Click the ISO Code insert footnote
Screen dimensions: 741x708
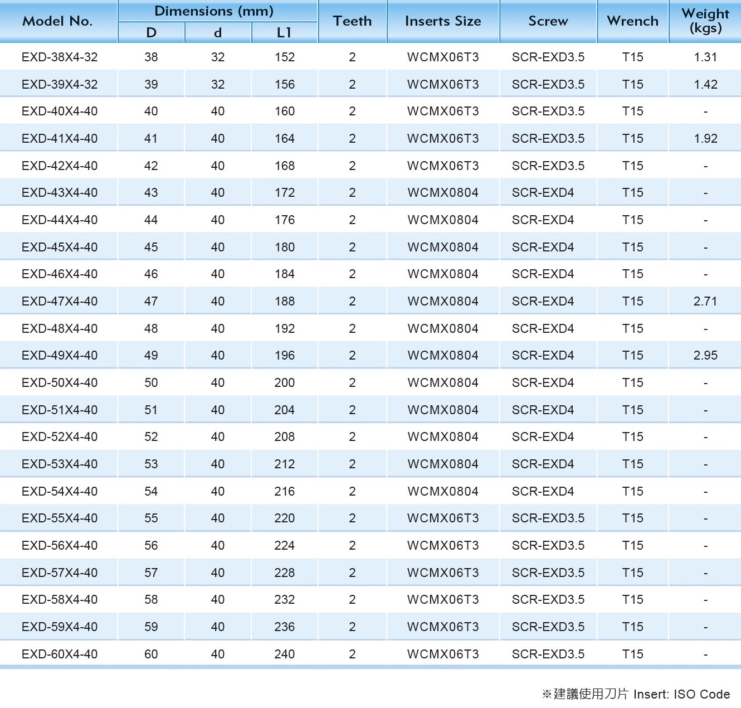click(636, 694)
